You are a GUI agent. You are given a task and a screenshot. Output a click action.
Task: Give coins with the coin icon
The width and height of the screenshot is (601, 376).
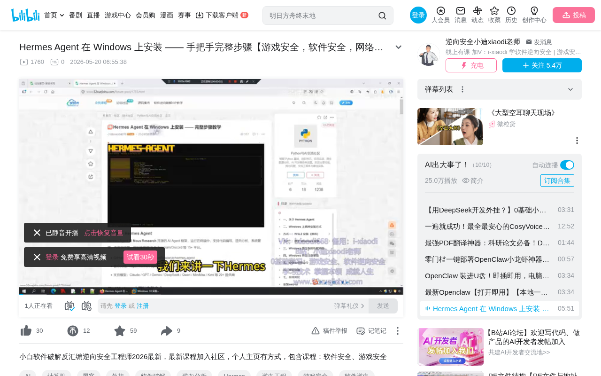pos(73,331)
